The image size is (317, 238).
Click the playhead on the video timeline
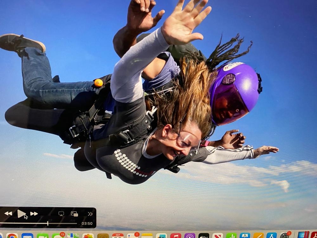pos(48,223)
